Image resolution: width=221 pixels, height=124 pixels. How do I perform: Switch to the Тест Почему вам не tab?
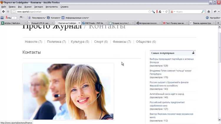175,23
